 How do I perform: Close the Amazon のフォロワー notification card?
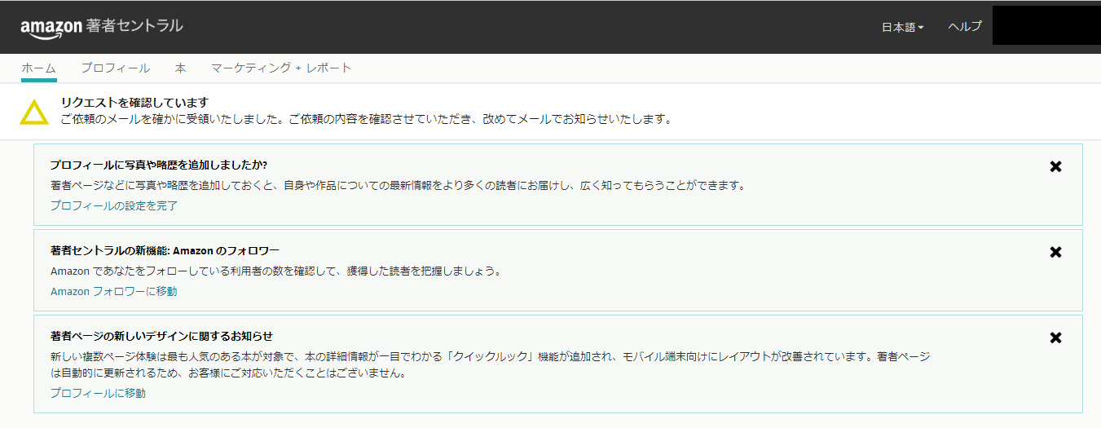tap(1055, 252)
